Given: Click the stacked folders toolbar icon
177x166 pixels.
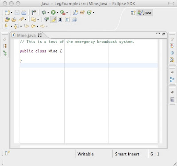Looking at the screenshot, I should [34, 19].
